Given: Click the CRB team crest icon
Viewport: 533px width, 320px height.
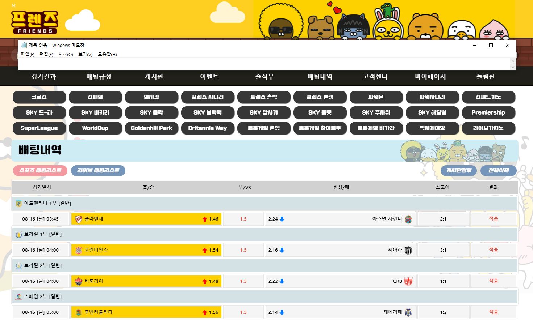Looking at the screenshot, I should click(408, 281).
